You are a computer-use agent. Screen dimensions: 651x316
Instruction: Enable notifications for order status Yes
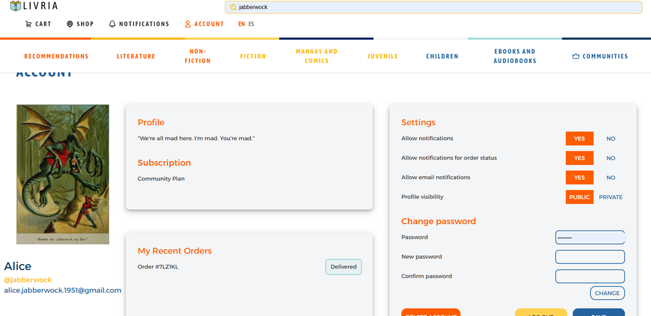pyautogui.click(x=579, y=158)
